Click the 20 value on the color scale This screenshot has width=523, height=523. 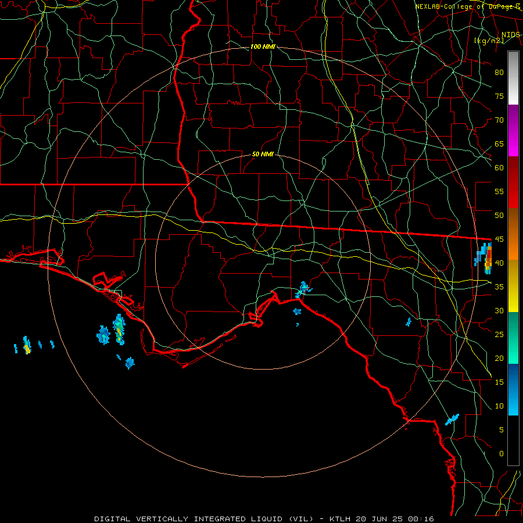point(499,358)
